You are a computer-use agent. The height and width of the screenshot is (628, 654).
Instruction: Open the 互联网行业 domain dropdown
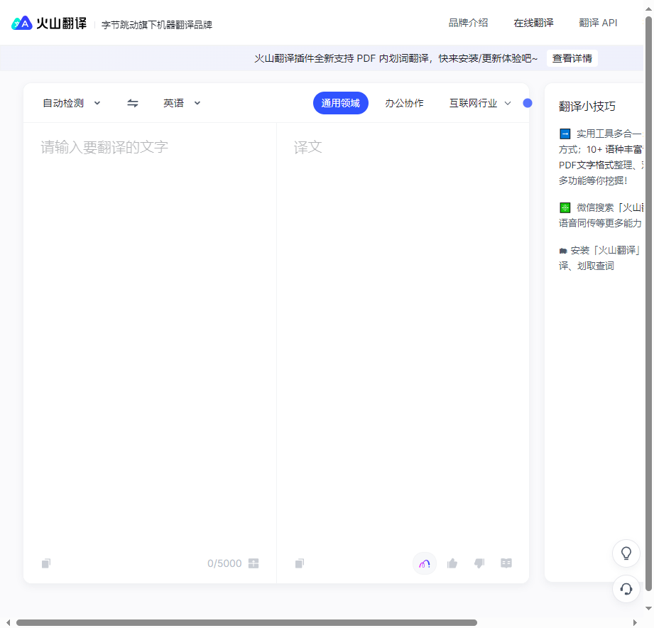click(x=480, y=103)
